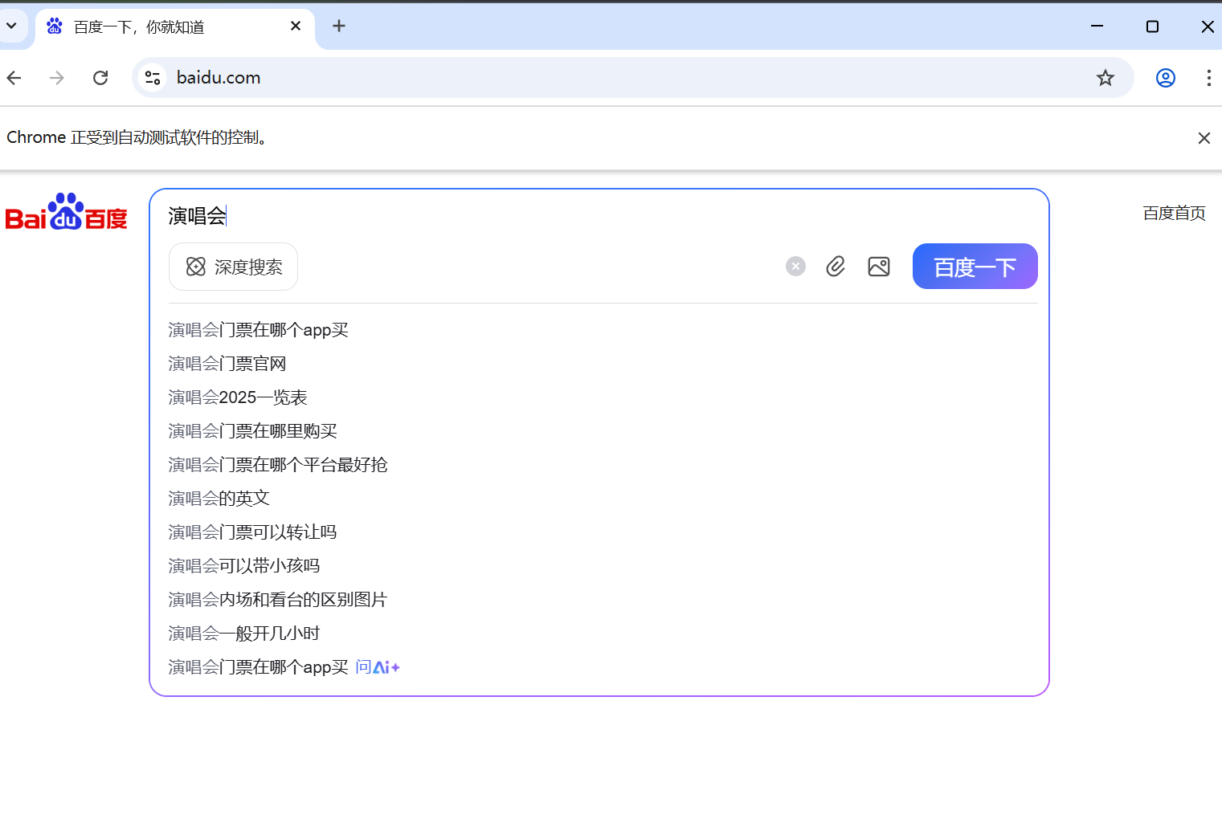Select suggestion 演唱会2025一览表
Image resolution: width=1222 pixels, height=819 pixels.
(x=238, y=397)
